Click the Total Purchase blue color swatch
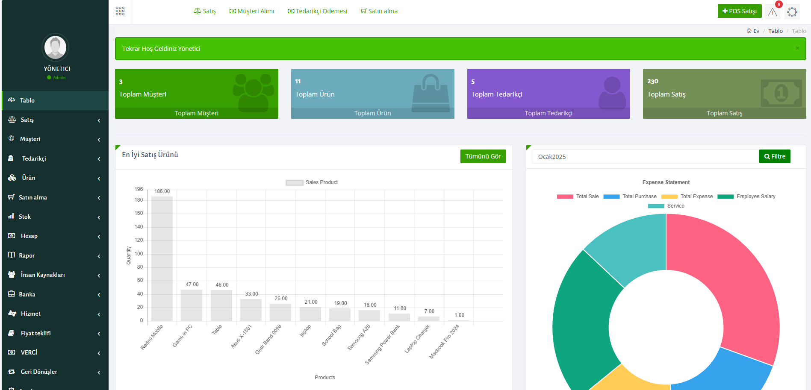811x390 pixels. click(611, 196)
